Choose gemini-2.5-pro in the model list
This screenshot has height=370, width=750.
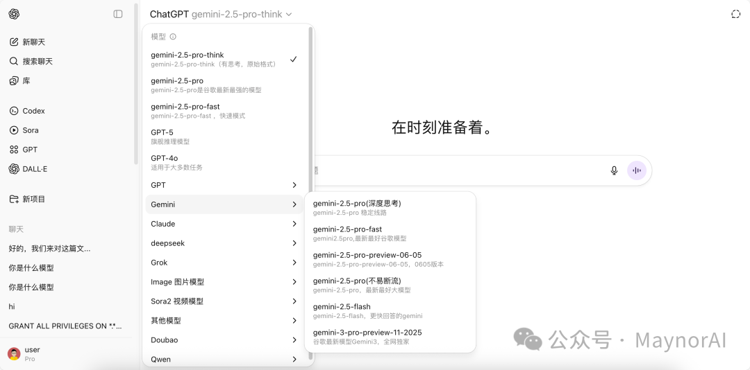[224, 85]
